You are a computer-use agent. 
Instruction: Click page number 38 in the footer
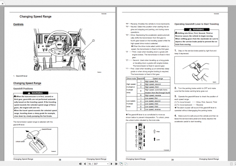pos(60,160)
